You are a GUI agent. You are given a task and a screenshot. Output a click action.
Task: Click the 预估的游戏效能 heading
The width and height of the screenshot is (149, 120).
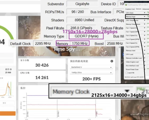pos(79,61)
